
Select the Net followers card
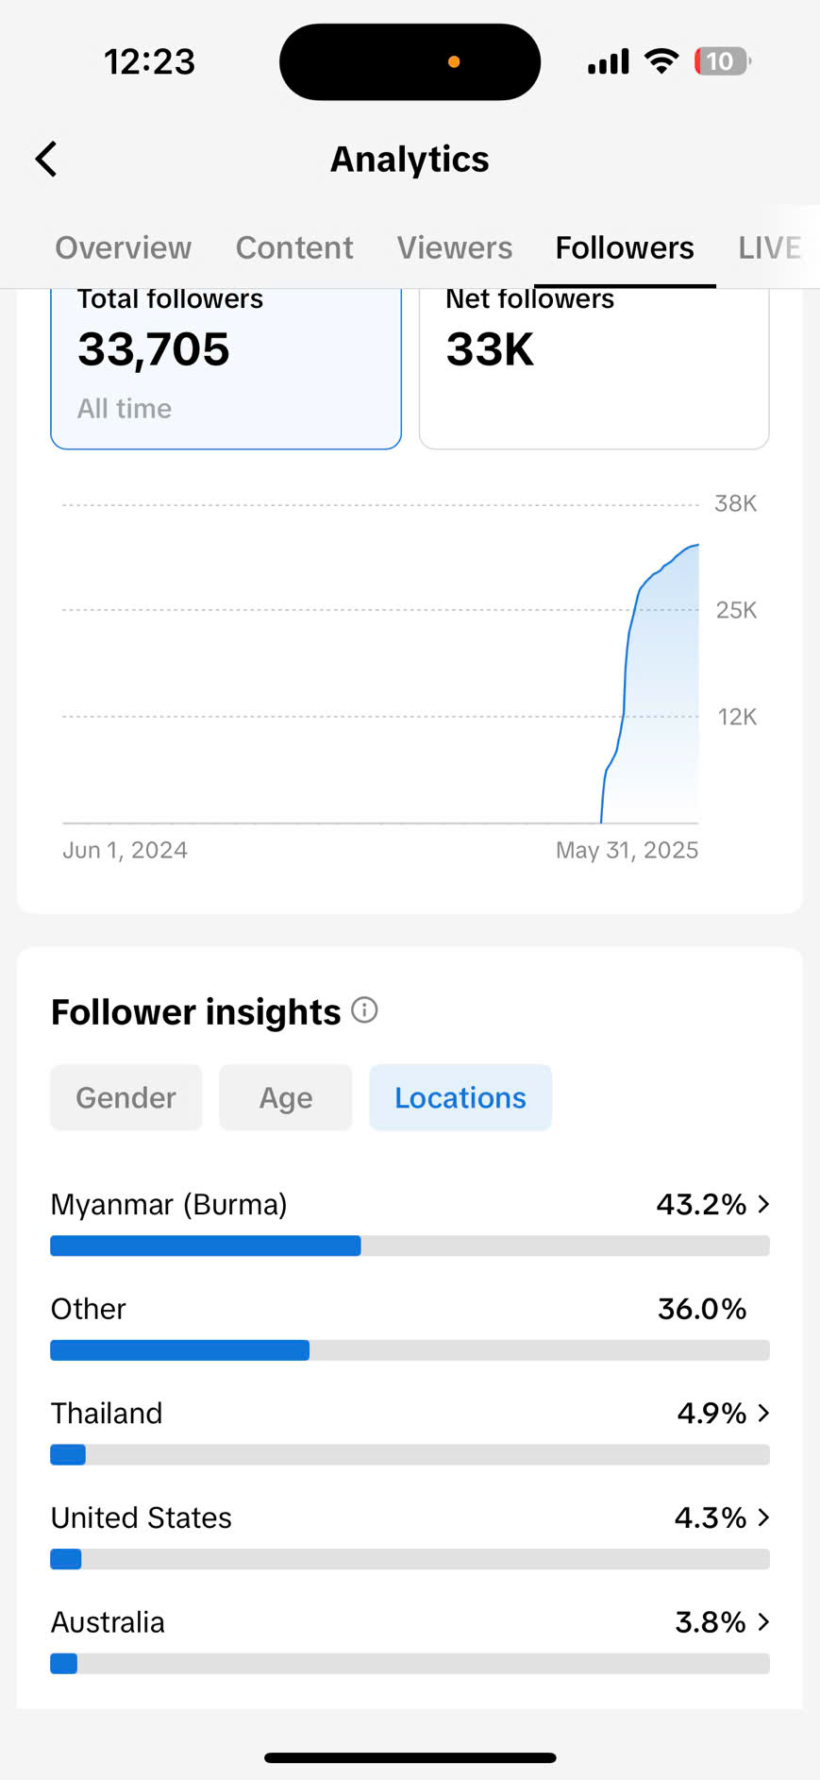(594, 368)
